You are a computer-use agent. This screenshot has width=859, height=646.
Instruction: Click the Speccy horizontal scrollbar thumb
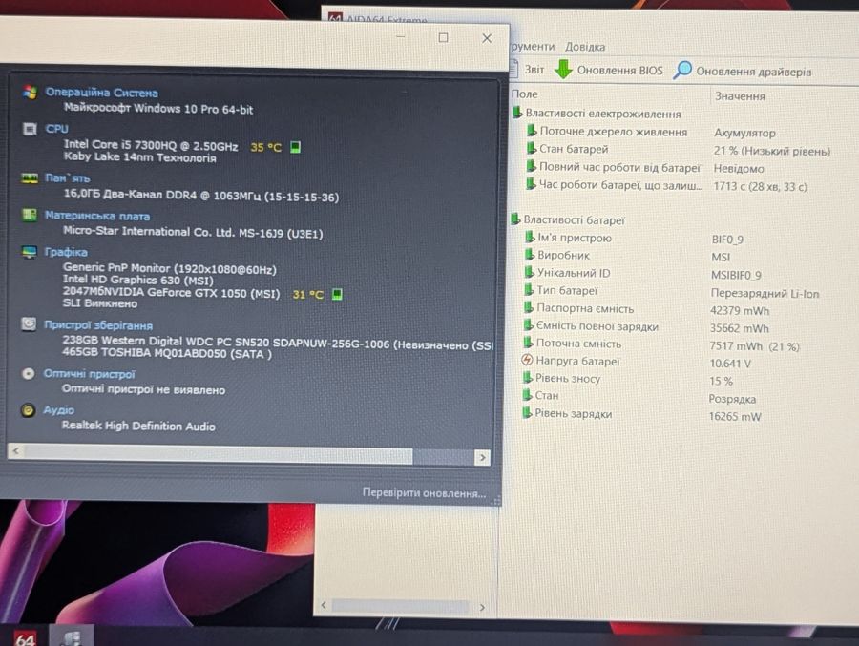[218, 454]
